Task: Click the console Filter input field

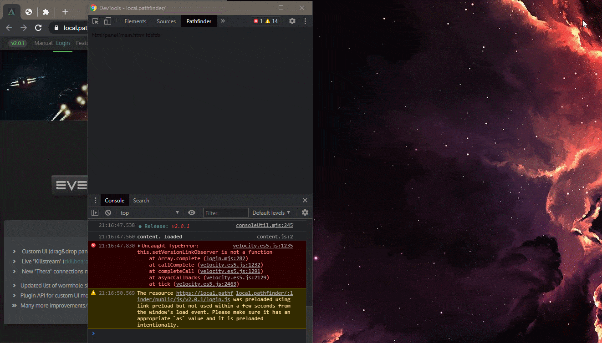Action: 226,213
